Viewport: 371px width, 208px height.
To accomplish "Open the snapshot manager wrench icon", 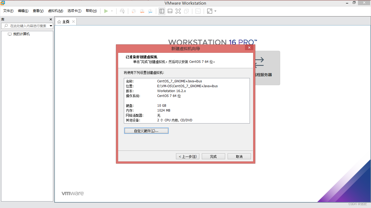I will point(150,11).
